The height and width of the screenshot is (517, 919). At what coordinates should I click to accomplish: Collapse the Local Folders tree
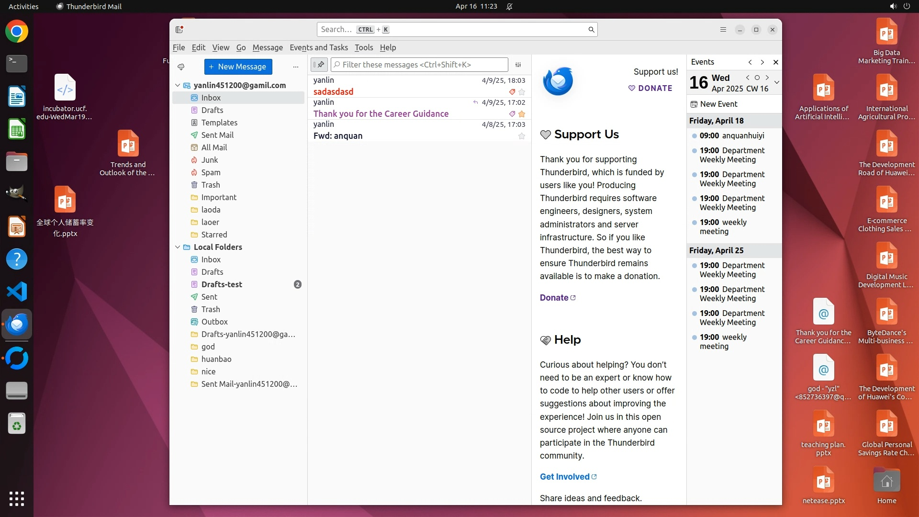(x=178, y=247)
